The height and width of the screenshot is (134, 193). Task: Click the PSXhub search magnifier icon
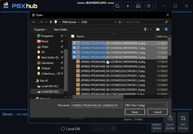[117, 6]
